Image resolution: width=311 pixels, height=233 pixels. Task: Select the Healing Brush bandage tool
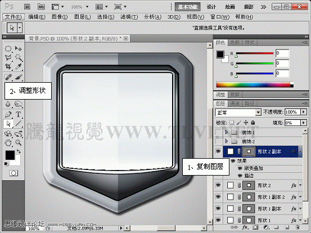[x=8, y=77]
